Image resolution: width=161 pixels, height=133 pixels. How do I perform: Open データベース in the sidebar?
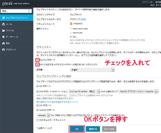tap(17, 37)
